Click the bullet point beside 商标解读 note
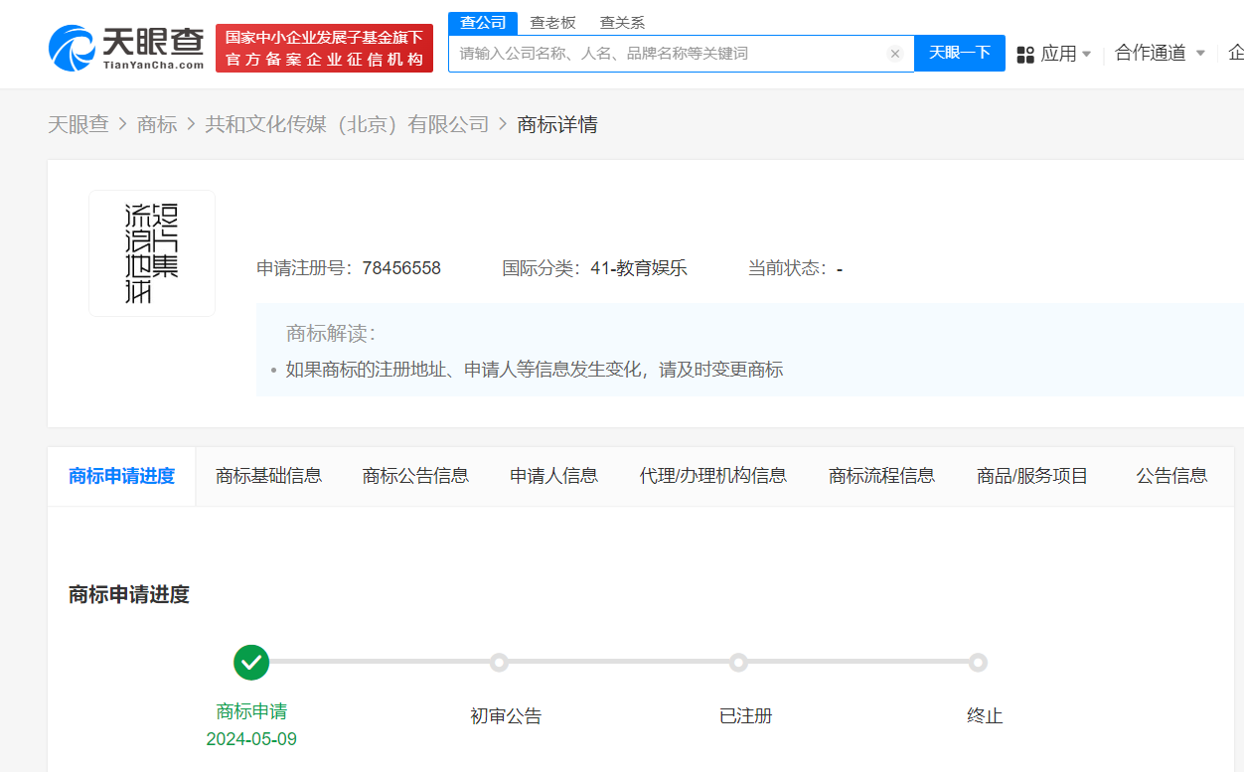The width and height of the screenshot is (1244, 772). pos(272,369)
